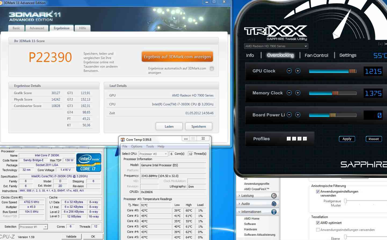Open the Core Temp File menu
Viewport: 387px width, 240px height.
click(x=125, y=146)
